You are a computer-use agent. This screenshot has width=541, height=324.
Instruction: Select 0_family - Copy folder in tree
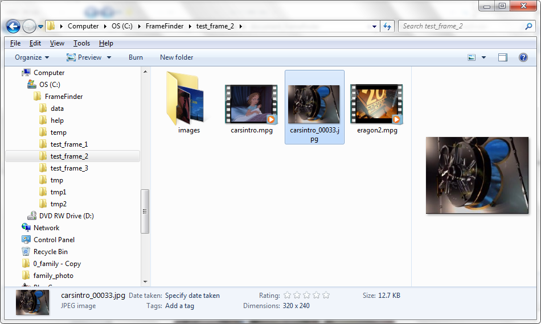coord(57,264)
